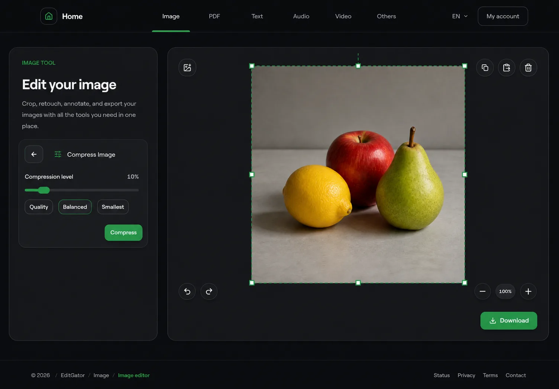
Task: Click the copy image icon
Action: click(x=485, y=68)
